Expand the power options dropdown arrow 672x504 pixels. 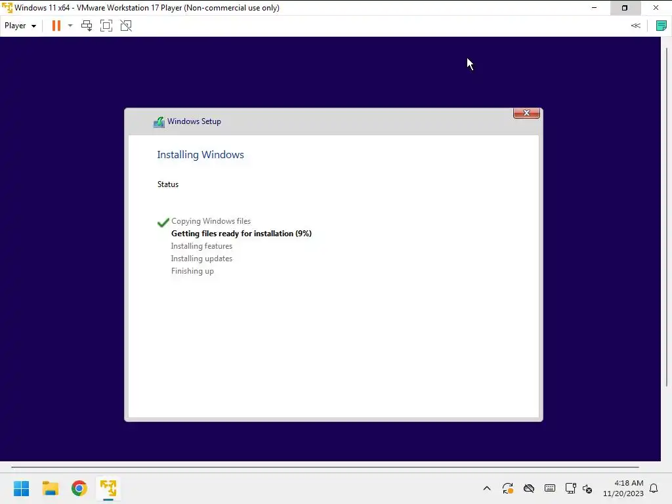point(70,26)
